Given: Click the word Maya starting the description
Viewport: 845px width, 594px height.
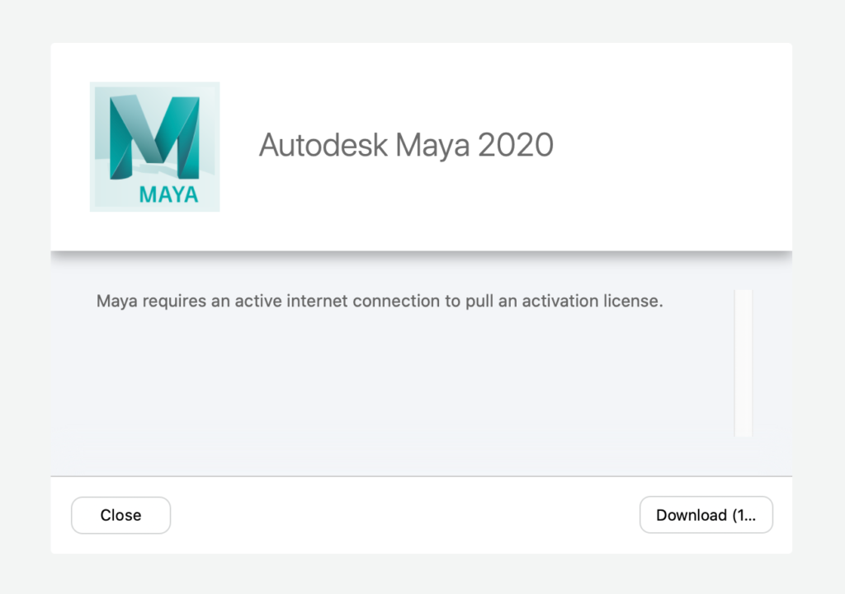Looking at the screenshot, I should pos(117,302).
